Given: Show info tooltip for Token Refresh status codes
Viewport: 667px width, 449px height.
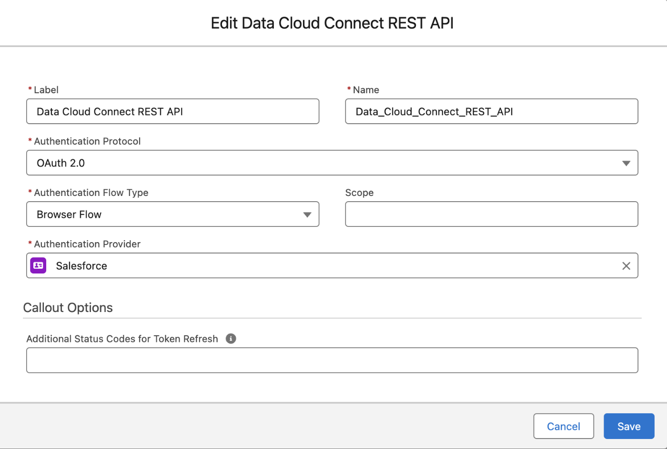Looking at the screenshot, I should (231, 339).
